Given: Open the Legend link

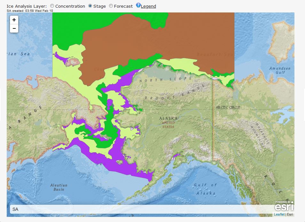Looking at the screenshot, I should (x=148, y=6).
